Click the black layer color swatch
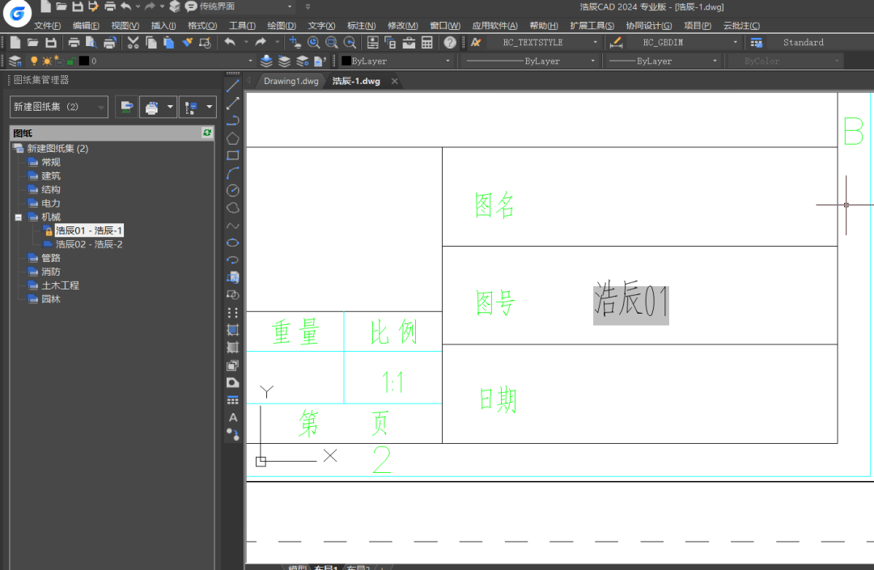874x570 pixels. pyautogui.click(x=84, y=61)
